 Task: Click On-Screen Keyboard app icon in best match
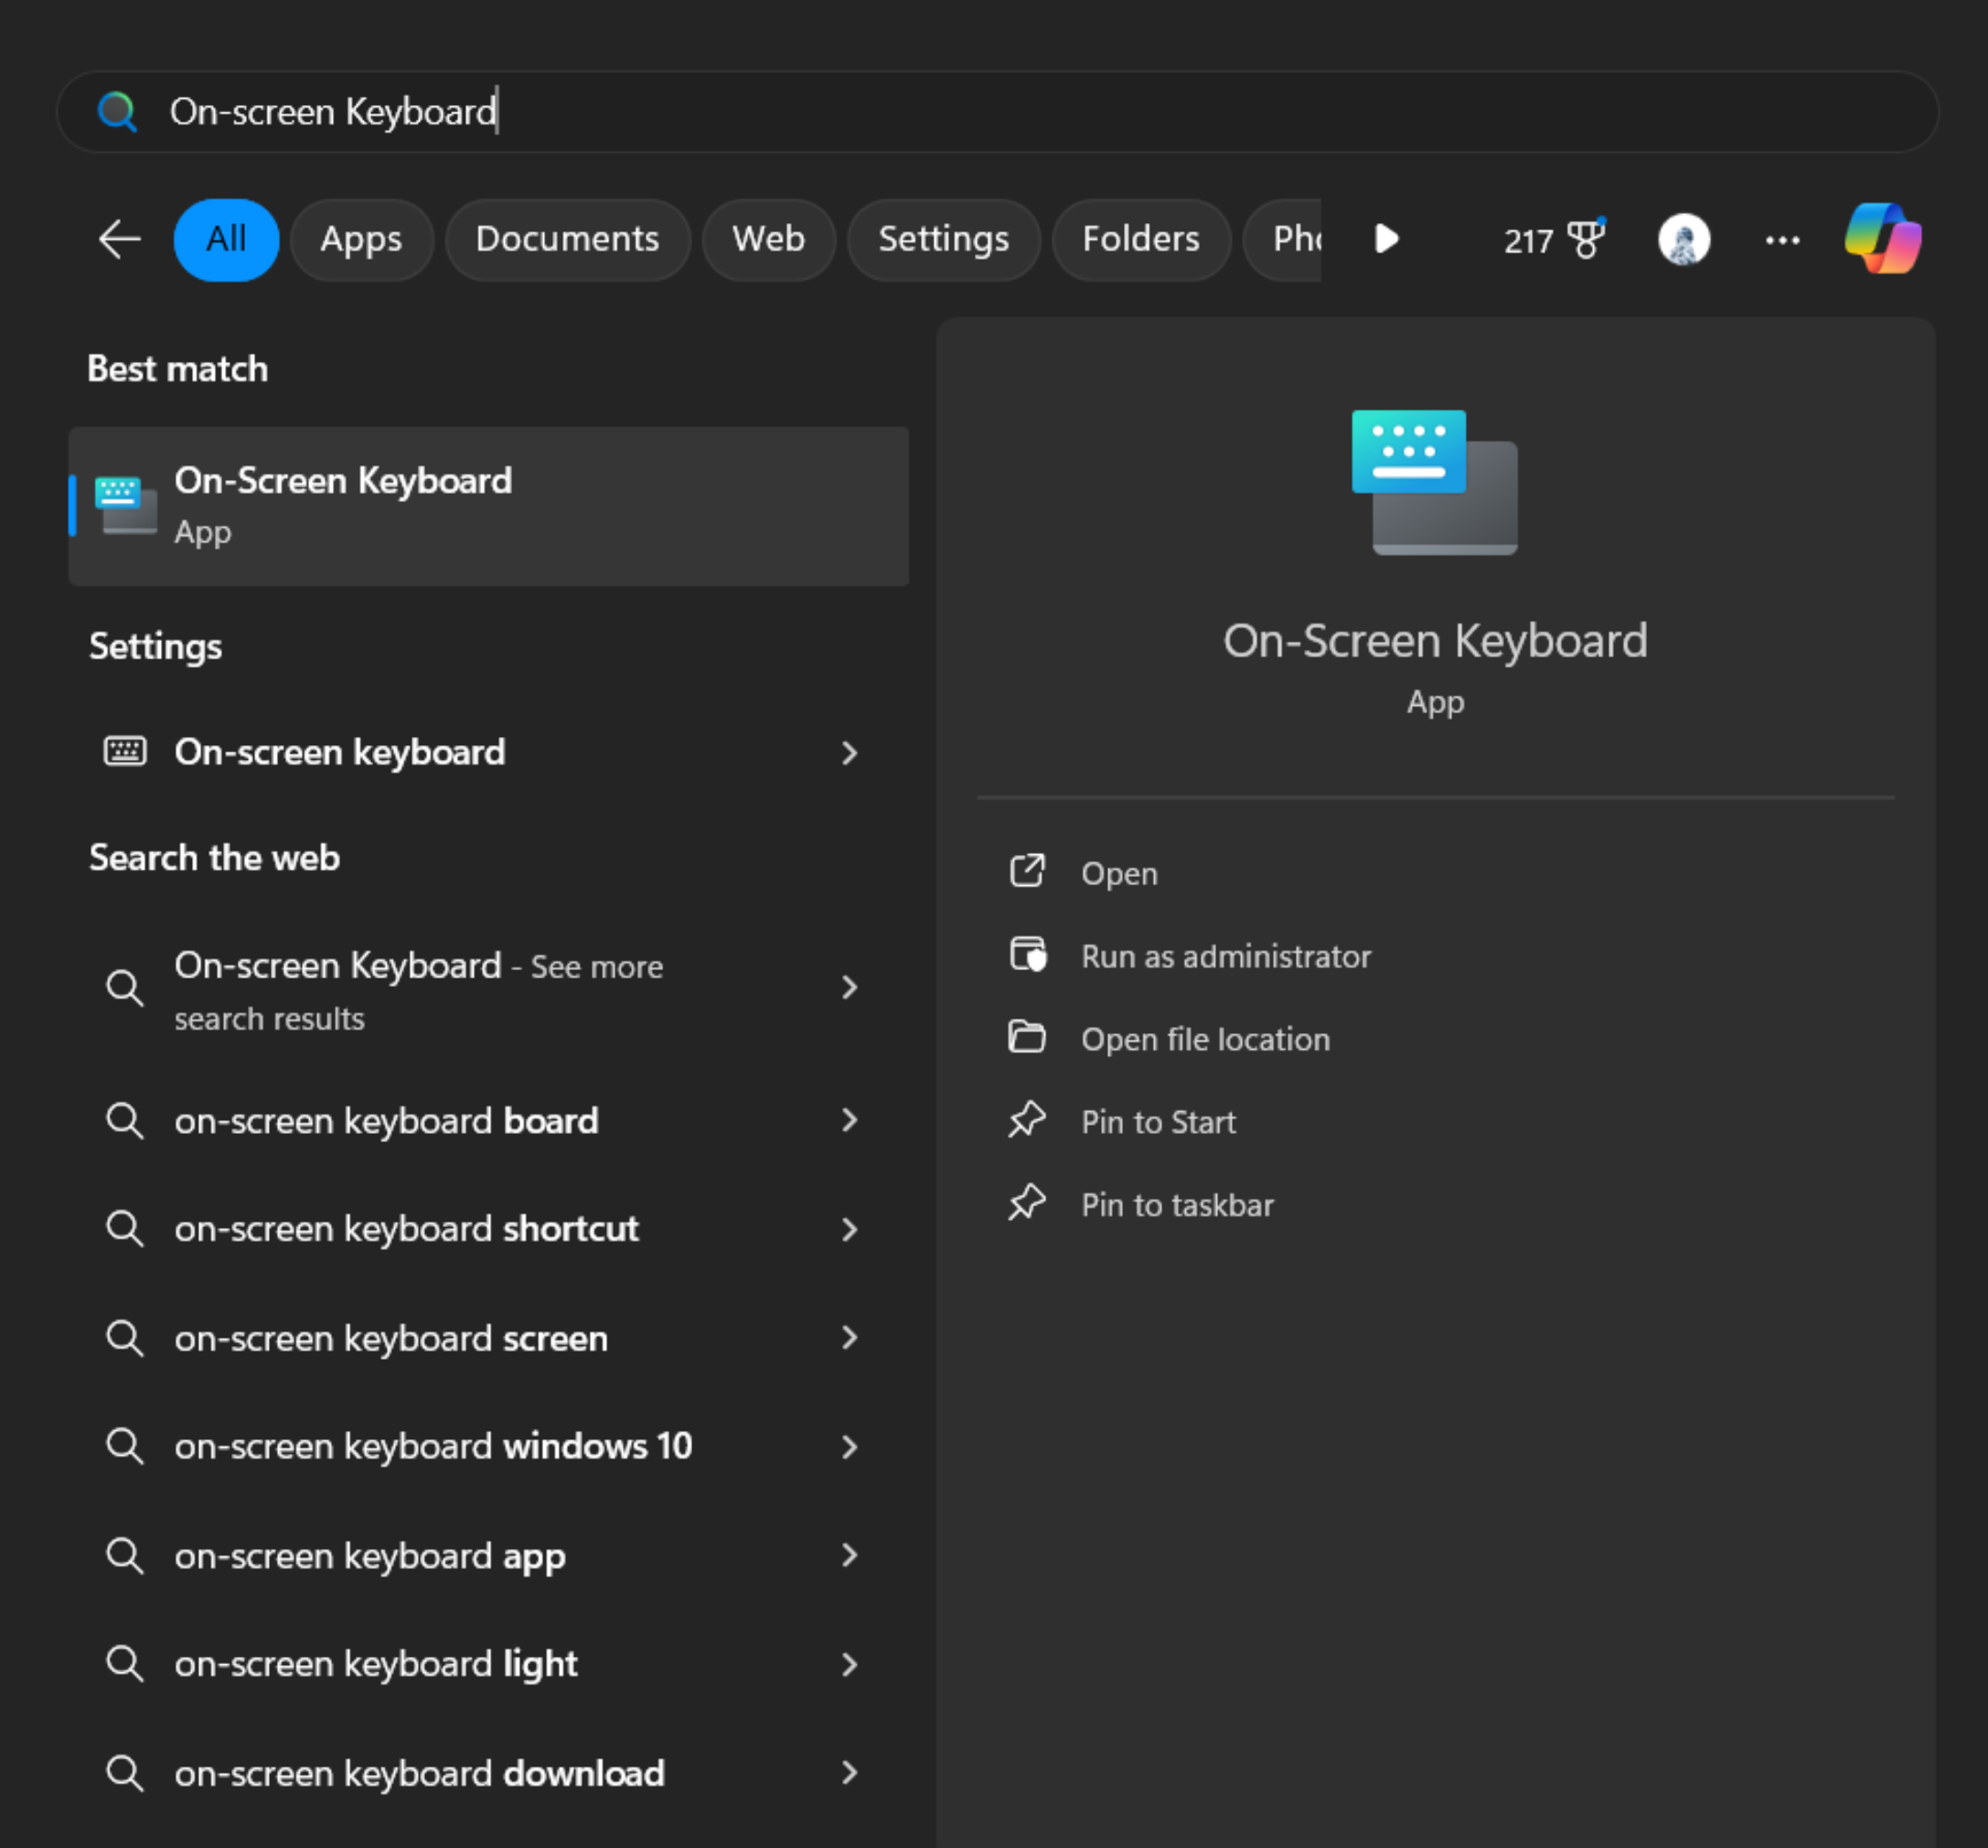point(126,506)
